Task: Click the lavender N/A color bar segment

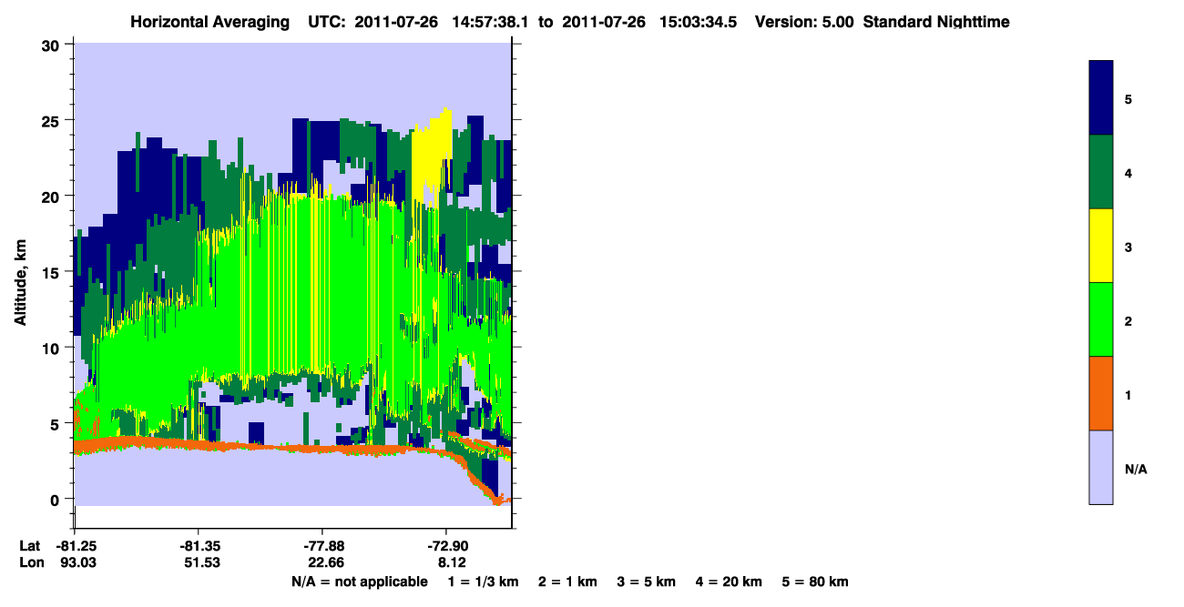Action: 1100,467
